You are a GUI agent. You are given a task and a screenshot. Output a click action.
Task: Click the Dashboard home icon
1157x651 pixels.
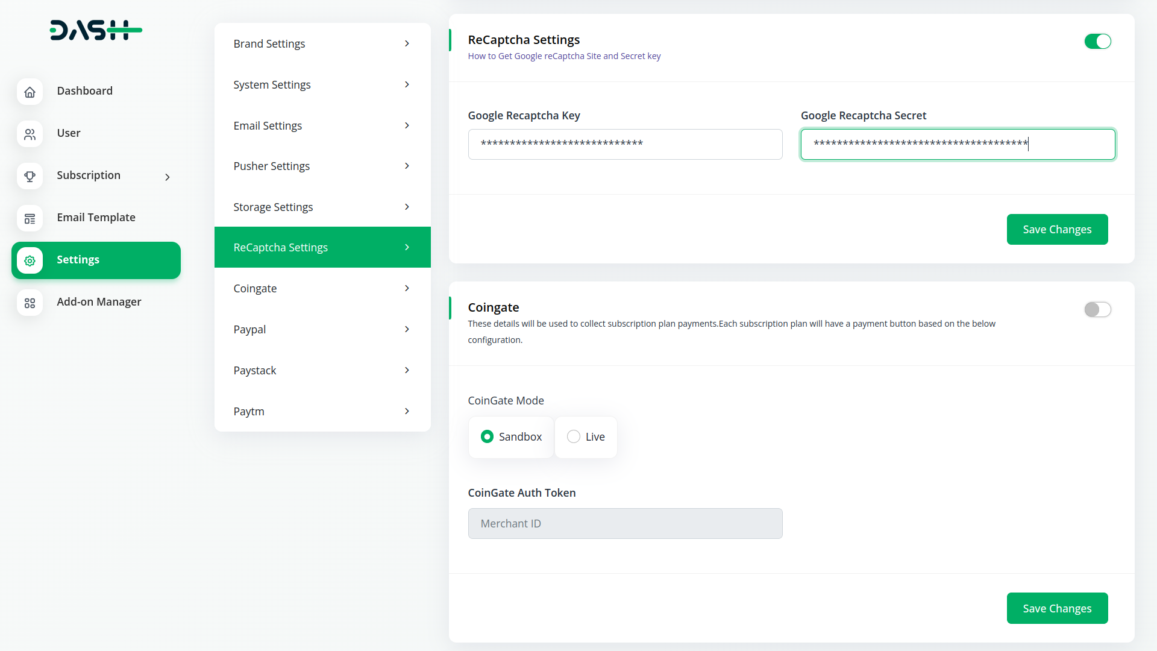[x=30, y=92]
